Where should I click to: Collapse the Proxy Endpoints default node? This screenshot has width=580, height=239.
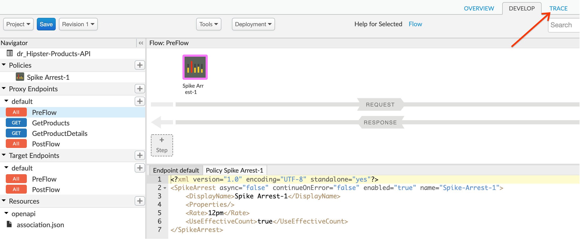6,101
